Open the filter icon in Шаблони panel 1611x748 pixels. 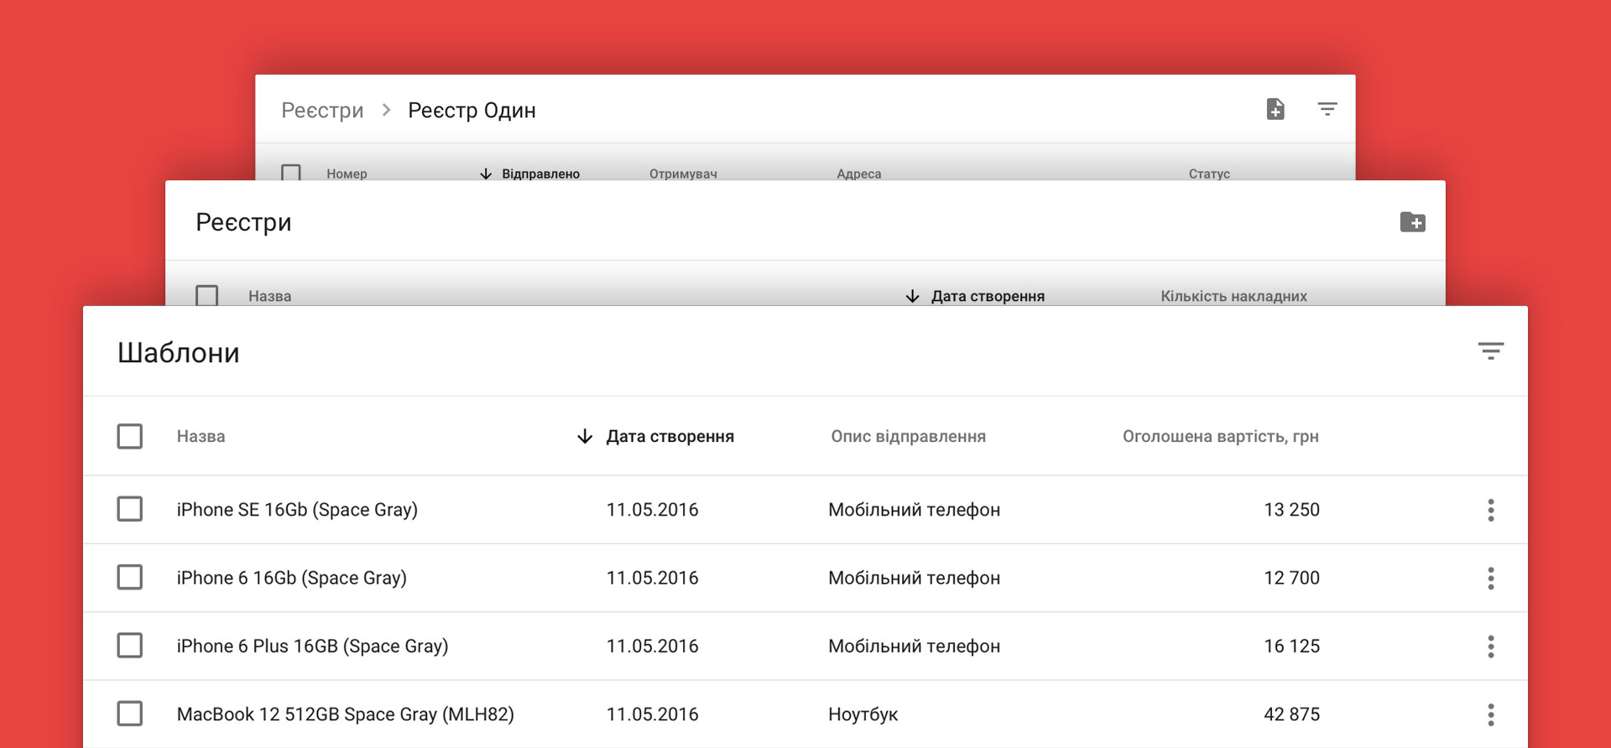pos(1490,351)
